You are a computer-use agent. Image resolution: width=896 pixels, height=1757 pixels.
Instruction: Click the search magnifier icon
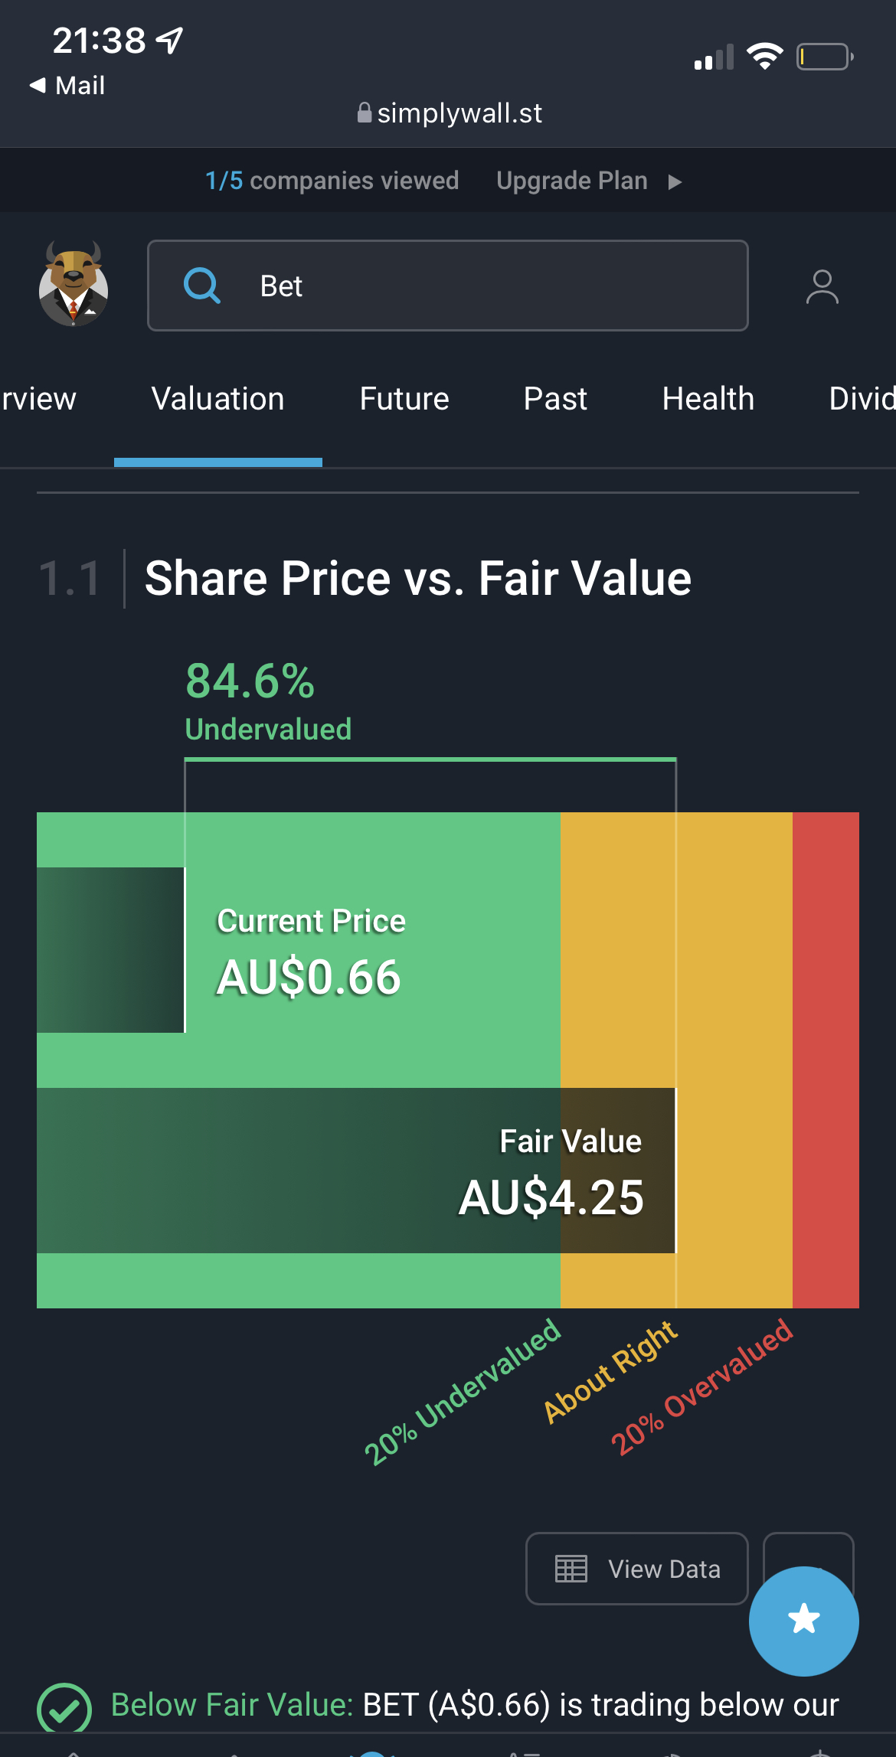[x=202, y=286]
